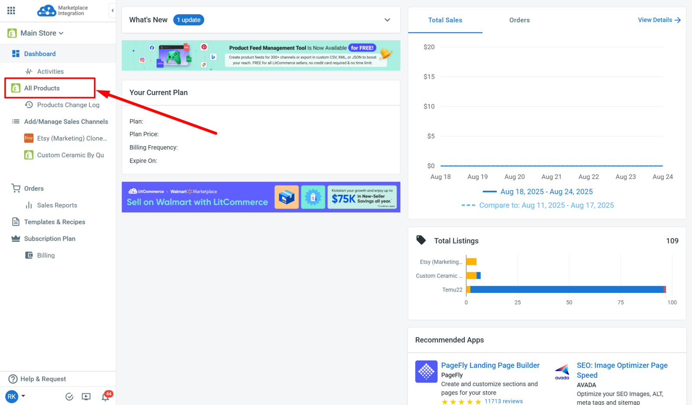Open notifications bell with 44 badge

point(106,396)
